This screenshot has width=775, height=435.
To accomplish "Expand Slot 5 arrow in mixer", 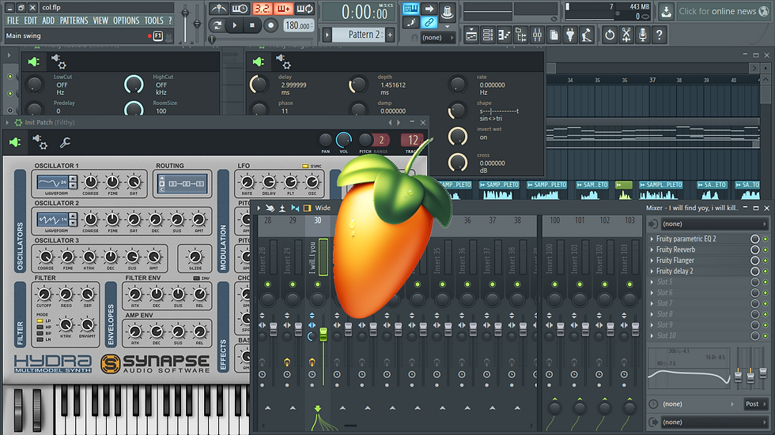I will click(x=652, y=282).
